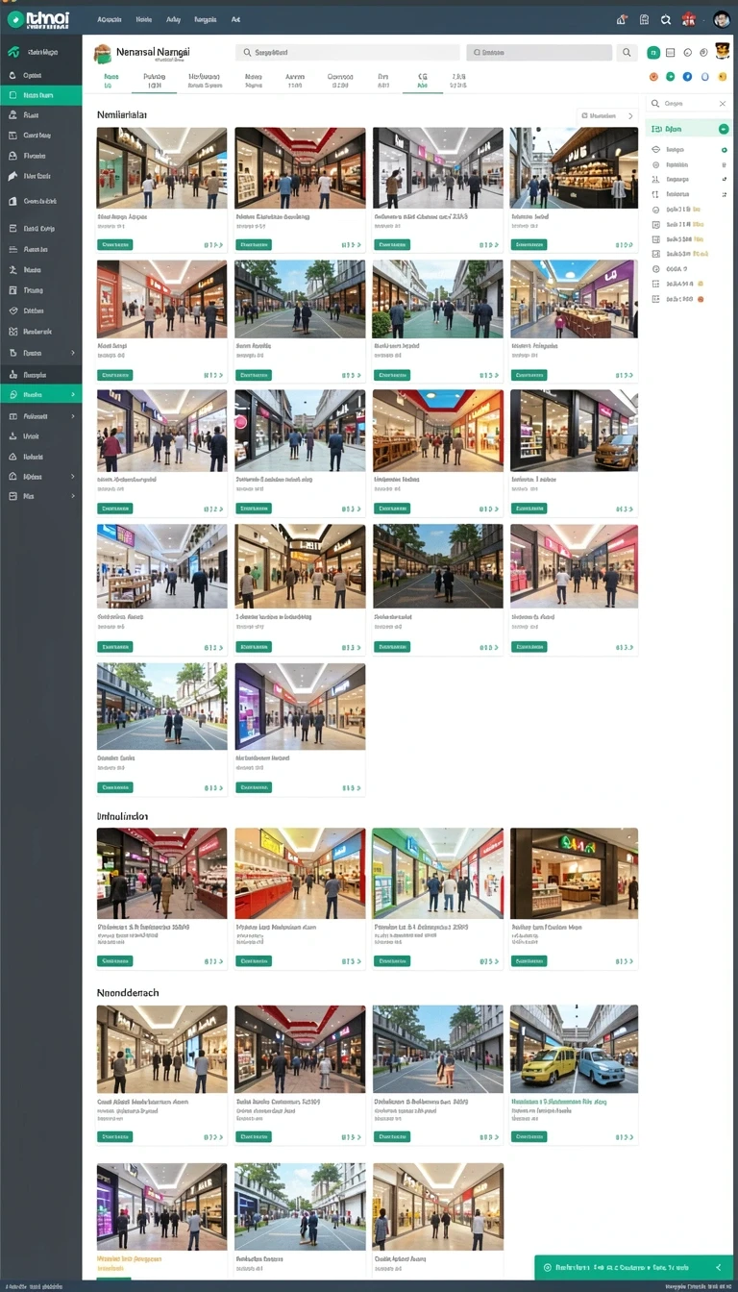
Task: Click inside the second grey search field
Action: [539, 53]
